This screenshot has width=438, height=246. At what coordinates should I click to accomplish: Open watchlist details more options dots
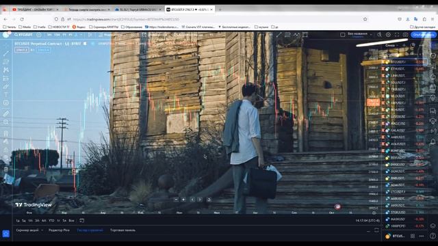point(422,236)
